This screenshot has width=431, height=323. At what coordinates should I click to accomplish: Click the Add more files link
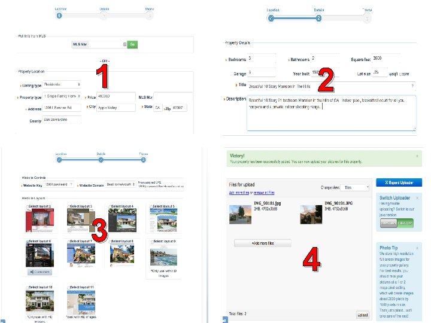point(239,193)
